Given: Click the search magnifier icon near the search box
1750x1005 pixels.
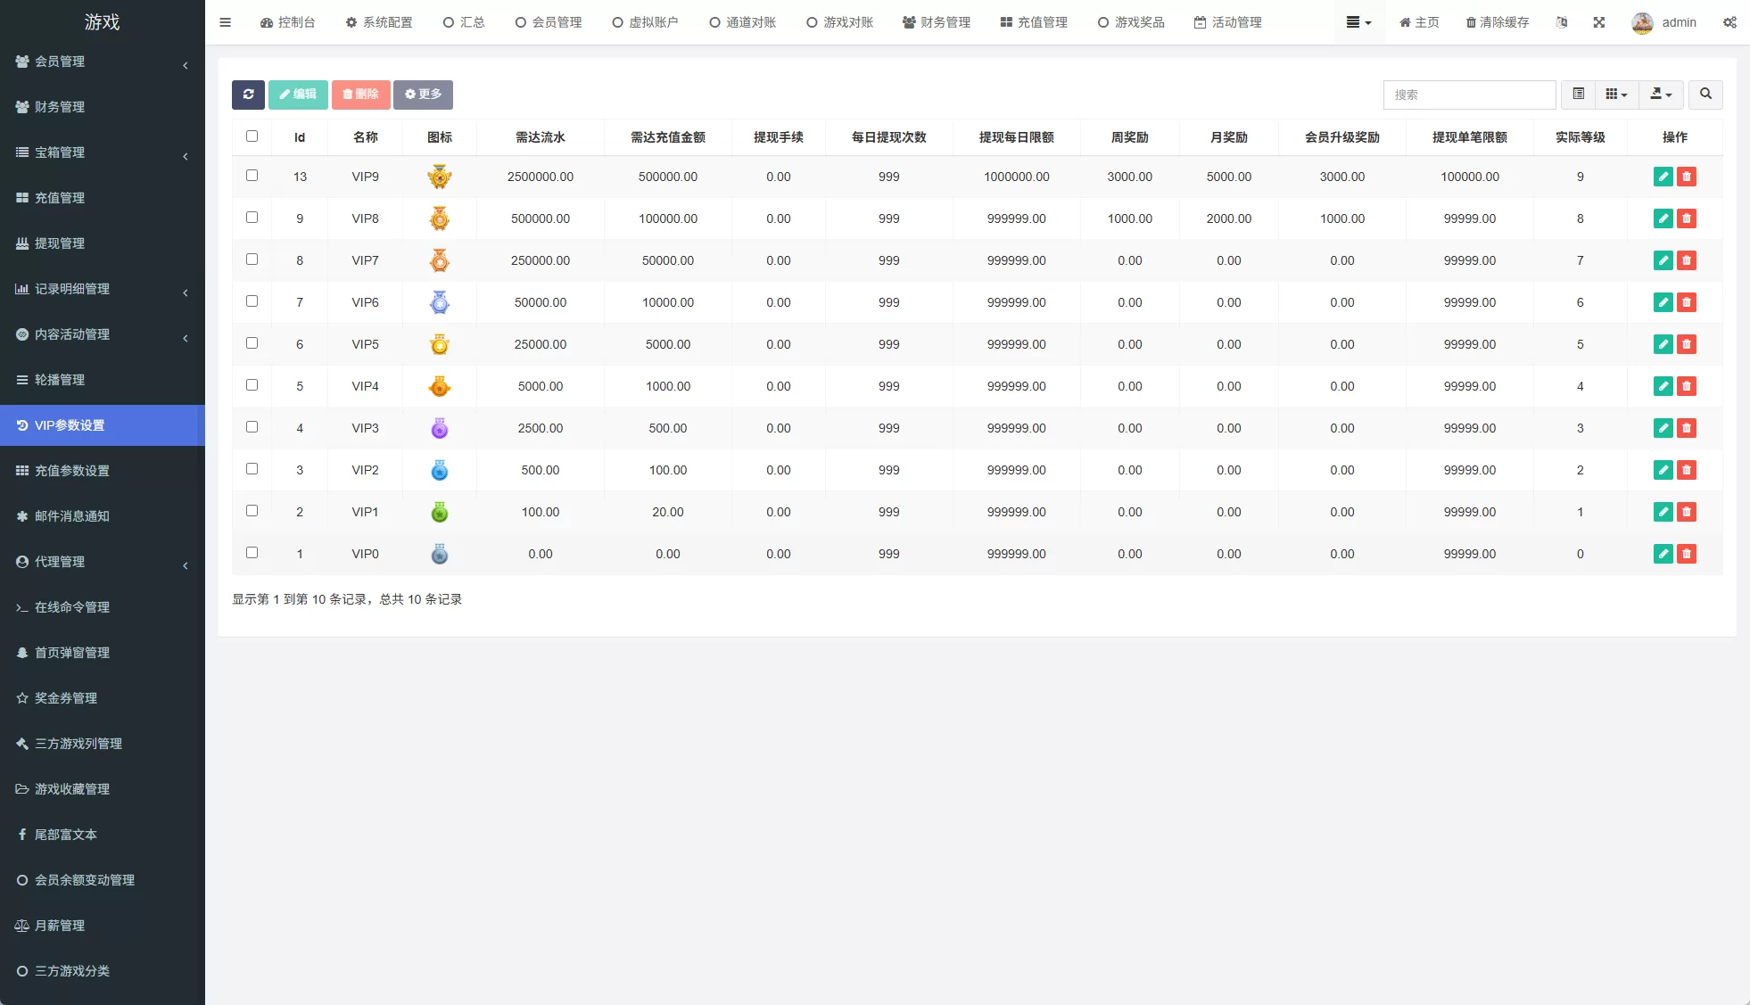Looking at the screenshot, I should (1706, 95).
